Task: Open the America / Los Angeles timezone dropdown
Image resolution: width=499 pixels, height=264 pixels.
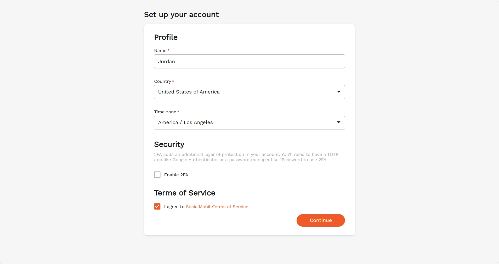Action: (x=249, y=122)
